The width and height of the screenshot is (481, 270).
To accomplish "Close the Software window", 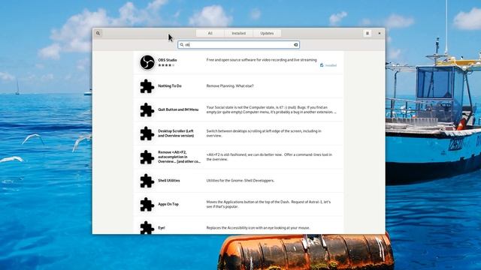I will (380, 33).
